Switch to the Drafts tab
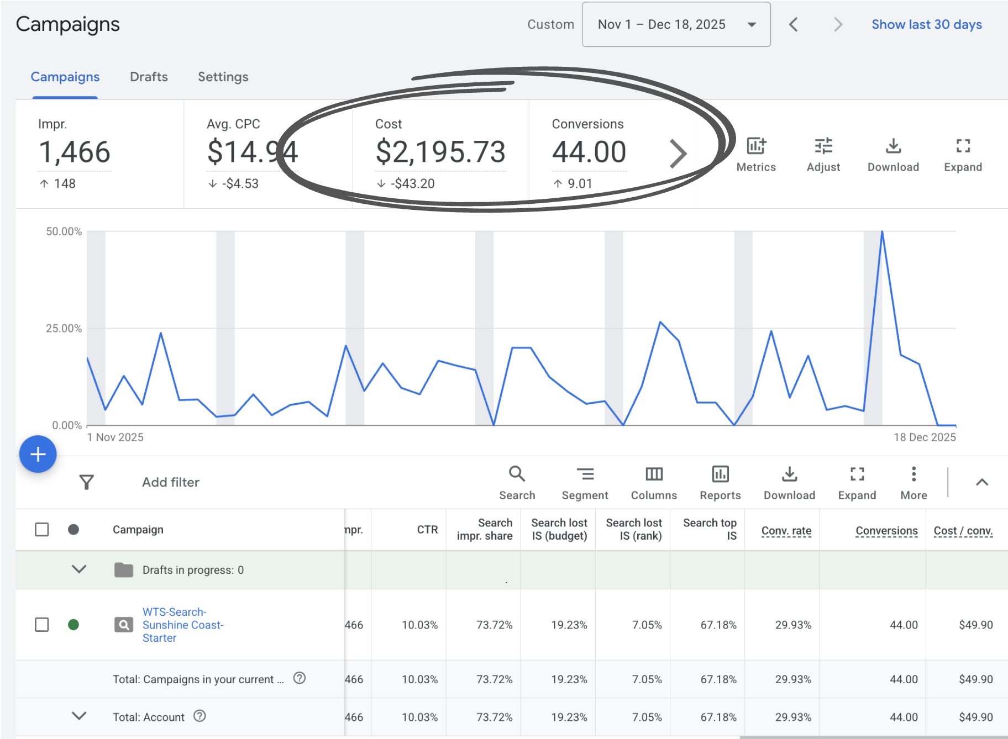This screenshot has width=1008, height=739. [x=148, y=77]
